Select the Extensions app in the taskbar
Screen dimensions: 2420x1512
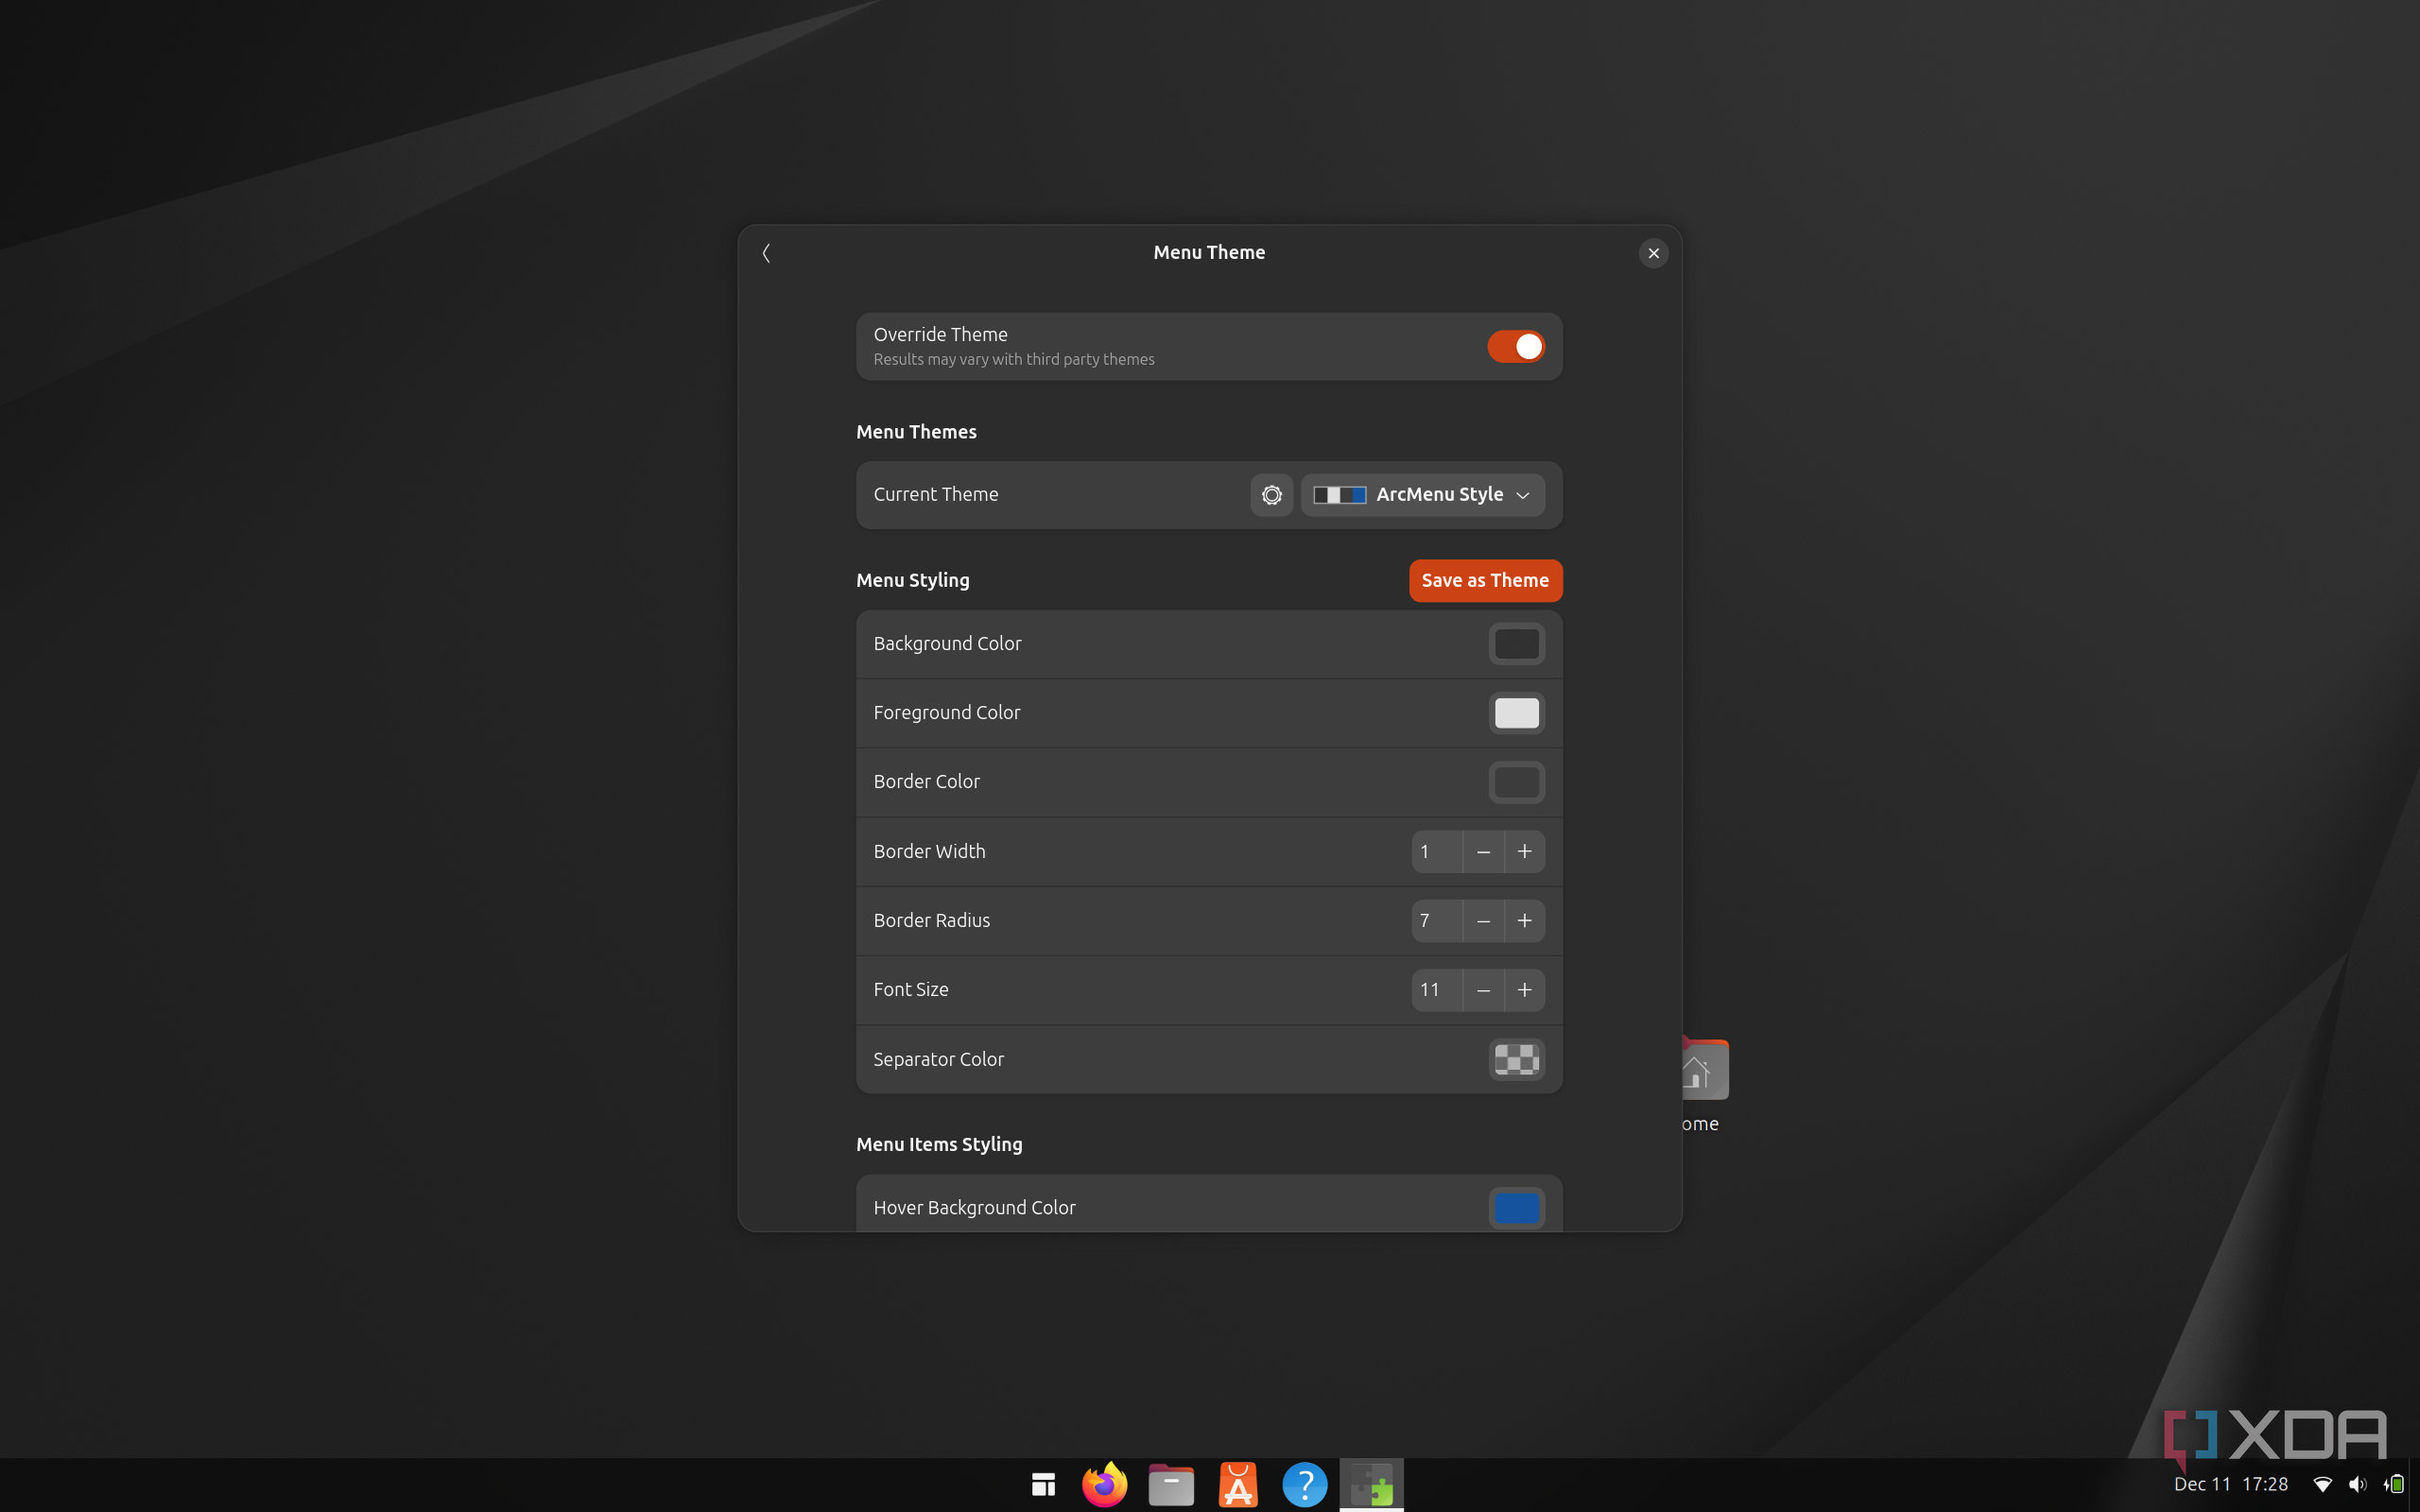click(x=1371, y=1485)
